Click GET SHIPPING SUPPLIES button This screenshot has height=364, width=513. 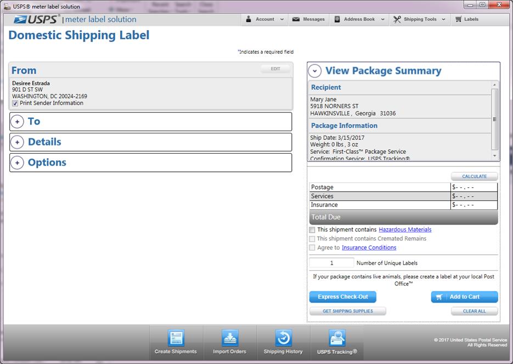click(348, 311)
